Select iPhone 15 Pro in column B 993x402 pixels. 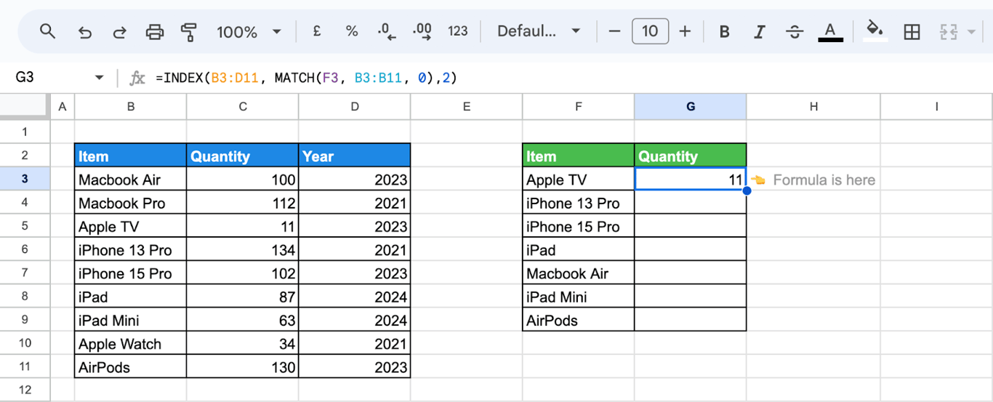130,273
